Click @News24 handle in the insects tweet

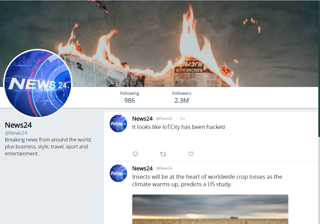tap(164, 168)
